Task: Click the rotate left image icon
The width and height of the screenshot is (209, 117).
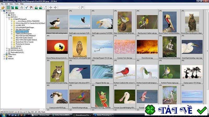Action: [x=36, y=8]
